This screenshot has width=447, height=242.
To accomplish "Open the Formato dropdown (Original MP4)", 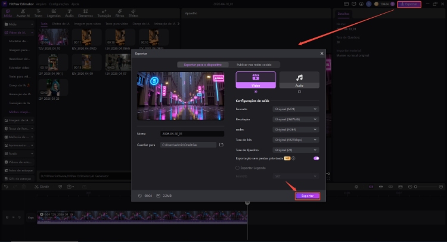I will [x=296, y=109].
